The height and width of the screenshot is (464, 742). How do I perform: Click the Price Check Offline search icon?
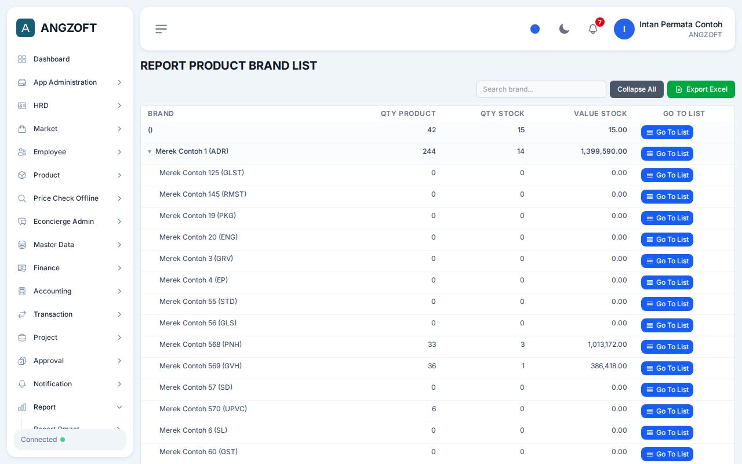point(22,198)
